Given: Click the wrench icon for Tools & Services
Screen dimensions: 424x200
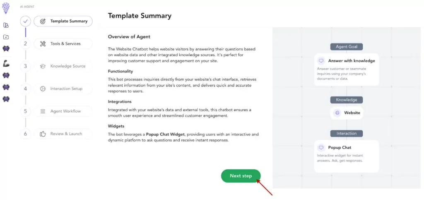Looking at the screenshot, I should [x=43, y=44].
